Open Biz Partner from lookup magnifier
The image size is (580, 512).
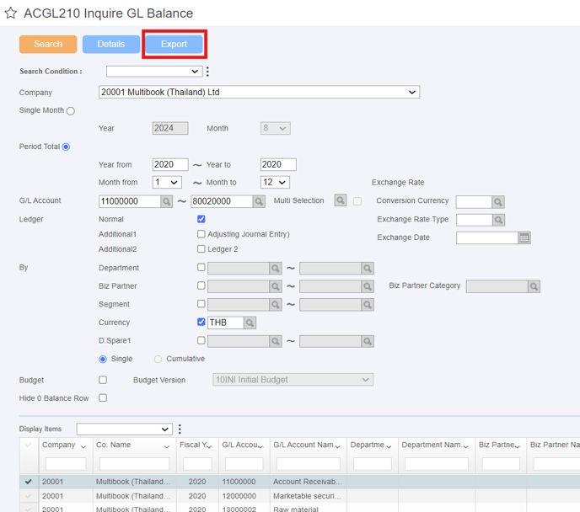pyautogui.click(x=275, y=286)
